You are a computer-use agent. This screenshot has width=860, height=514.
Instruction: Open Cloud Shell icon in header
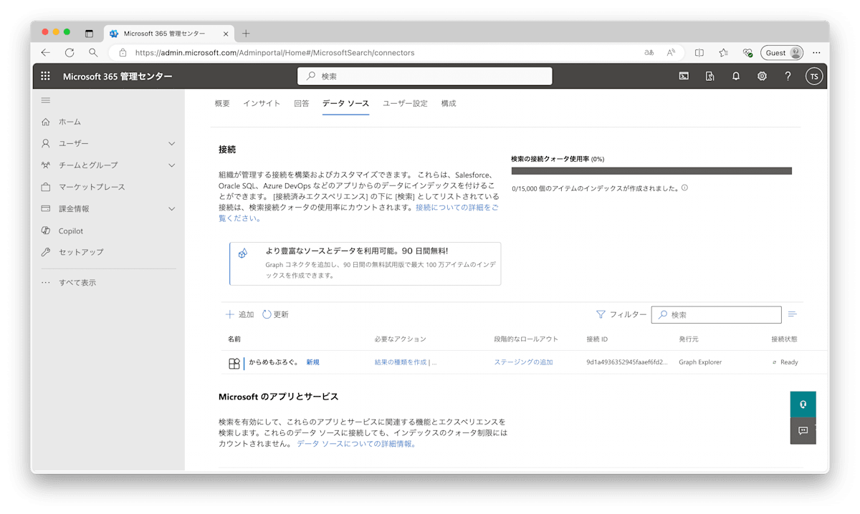tap(684, 76)
